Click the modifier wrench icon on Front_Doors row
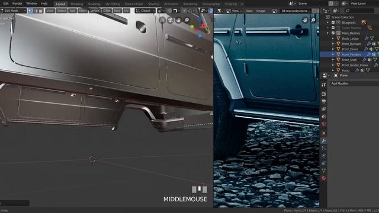 point(367,49)
